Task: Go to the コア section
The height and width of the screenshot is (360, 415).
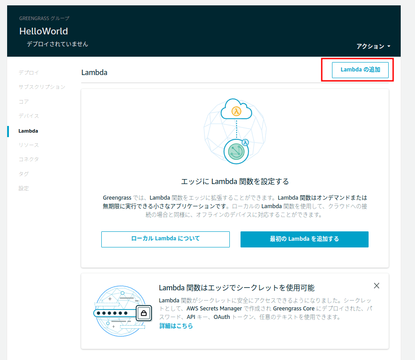Action: click(24, 101)
